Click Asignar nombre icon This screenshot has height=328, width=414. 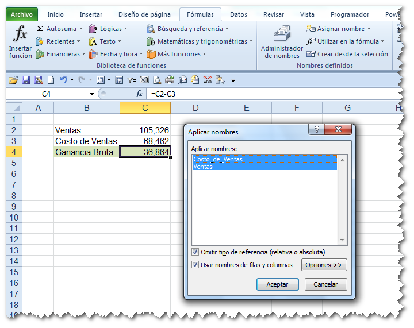point(310,28)
